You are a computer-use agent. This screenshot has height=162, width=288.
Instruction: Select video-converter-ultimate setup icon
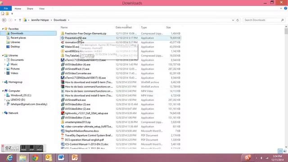pyautogui.click(x=63, y=126)
